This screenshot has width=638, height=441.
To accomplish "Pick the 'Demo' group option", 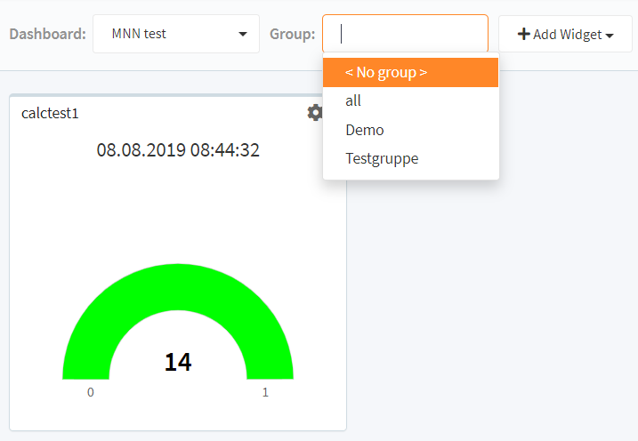I will [410, 130].
